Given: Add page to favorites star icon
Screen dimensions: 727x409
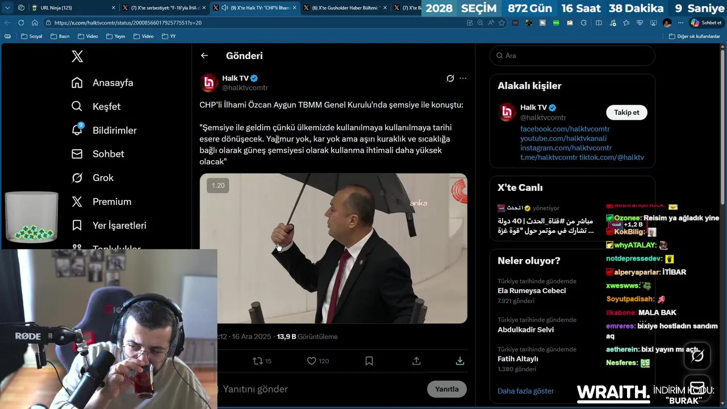Looking at the screenshot, I should (x=502, y=23).
